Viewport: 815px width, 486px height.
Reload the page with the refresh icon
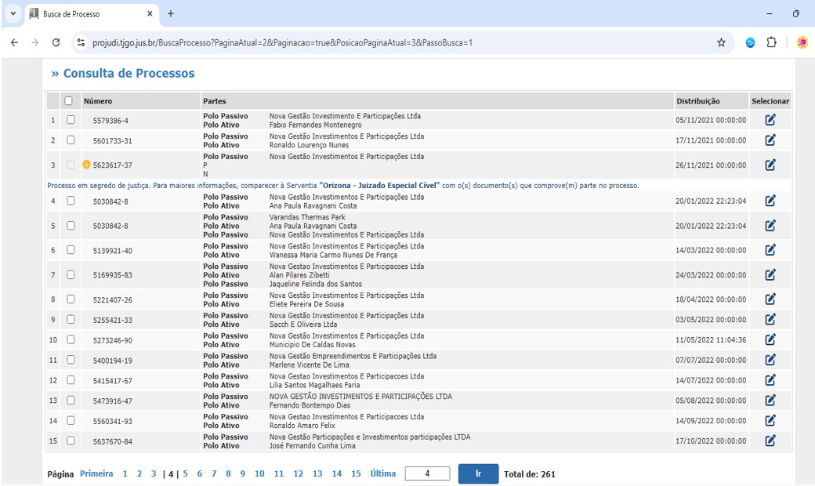pos(56,43)
